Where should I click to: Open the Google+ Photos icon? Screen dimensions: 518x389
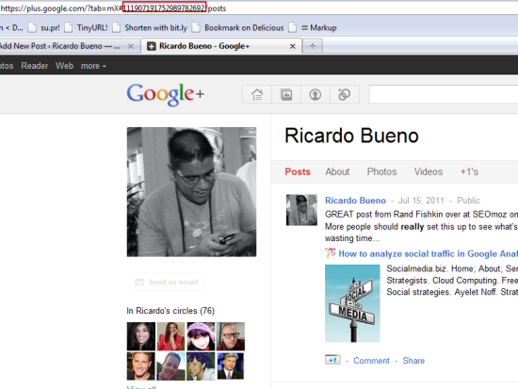(x=286, y=94)
